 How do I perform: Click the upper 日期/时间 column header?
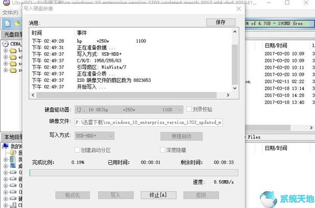276,46
